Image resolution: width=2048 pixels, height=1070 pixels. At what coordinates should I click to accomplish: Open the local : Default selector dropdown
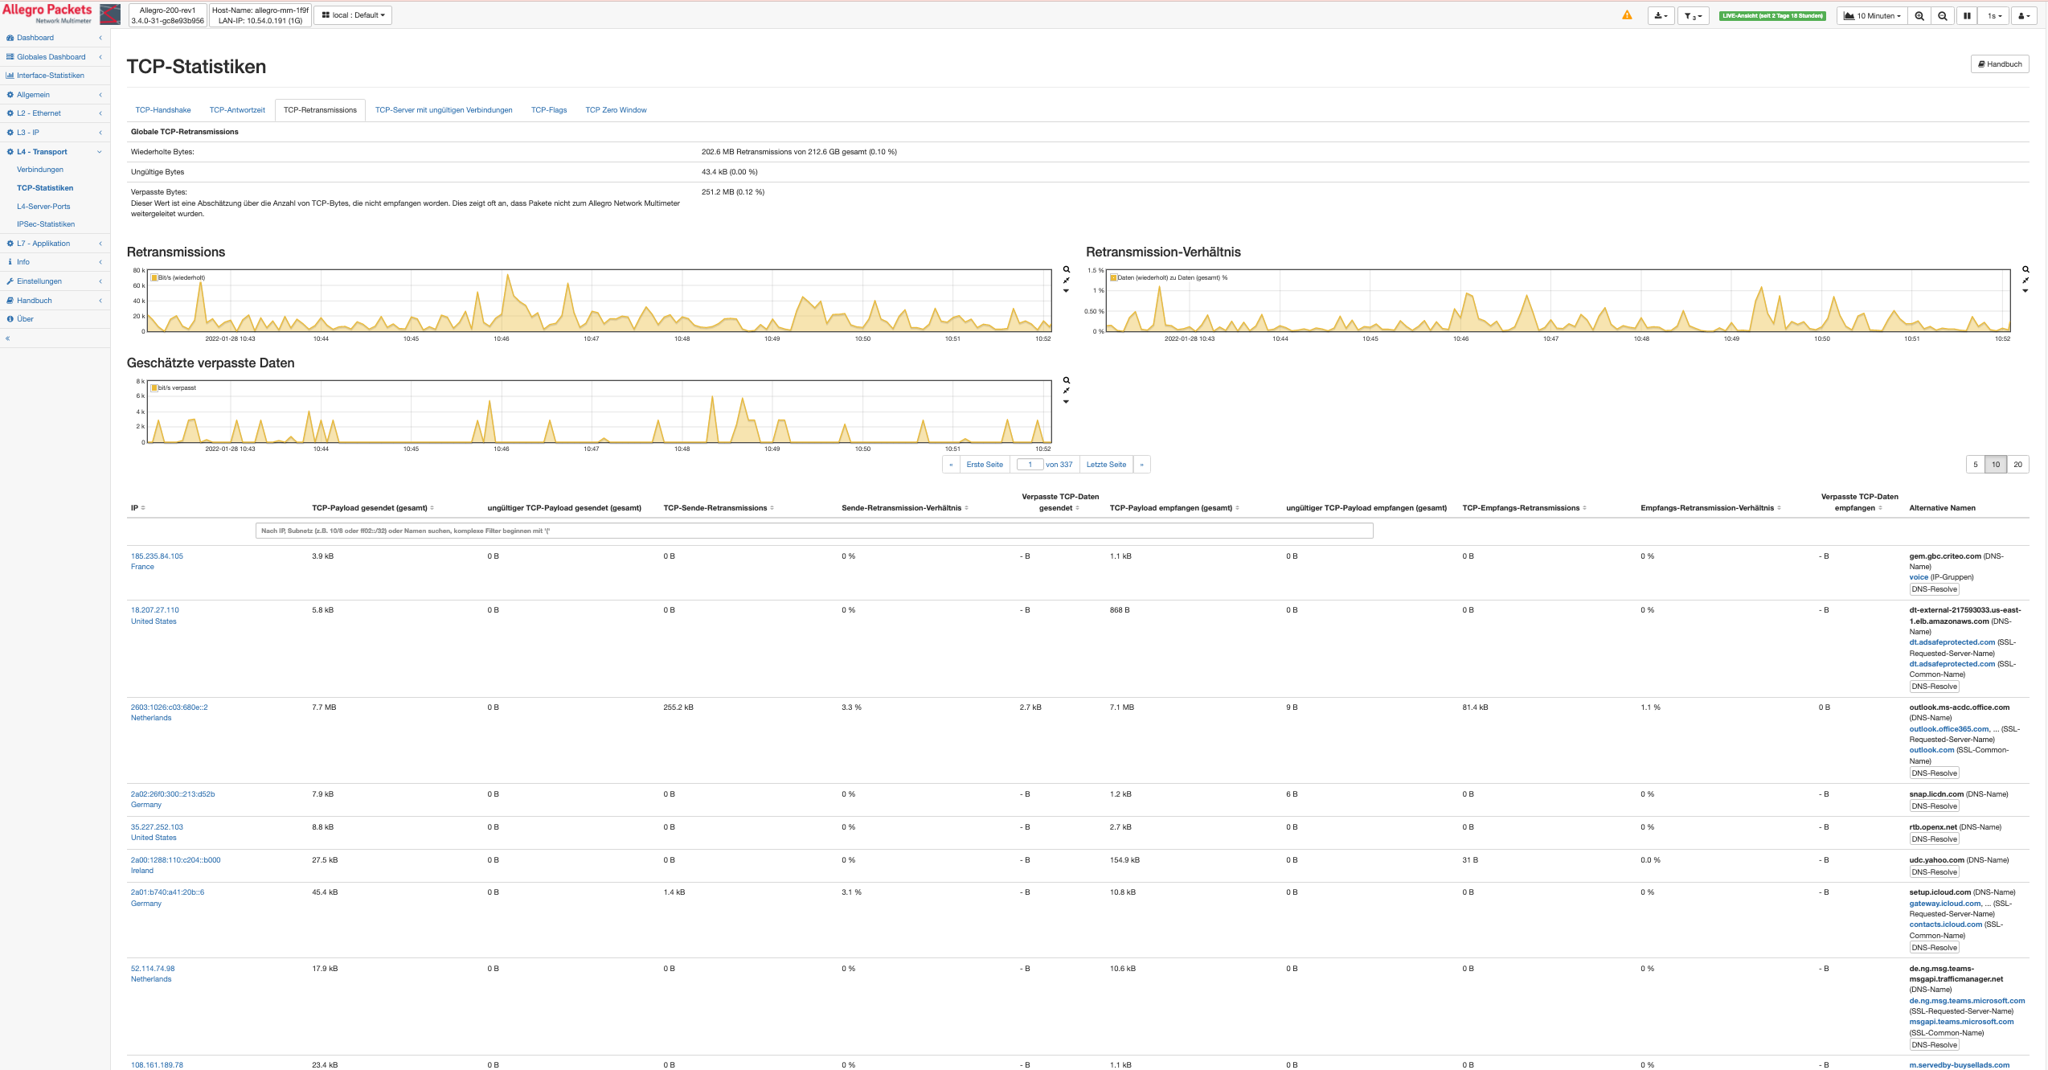point(352,14)
